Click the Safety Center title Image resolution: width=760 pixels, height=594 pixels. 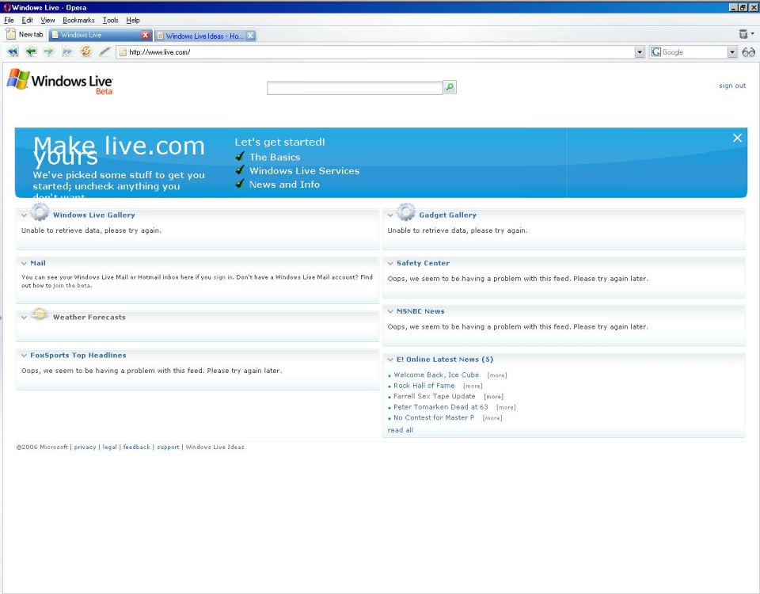pyautogui.click(x=423, y=263)
